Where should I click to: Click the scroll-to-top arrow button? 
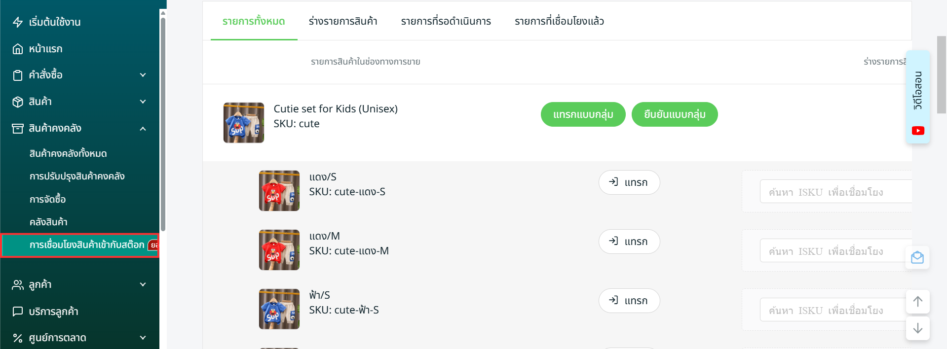pos(918,302)
